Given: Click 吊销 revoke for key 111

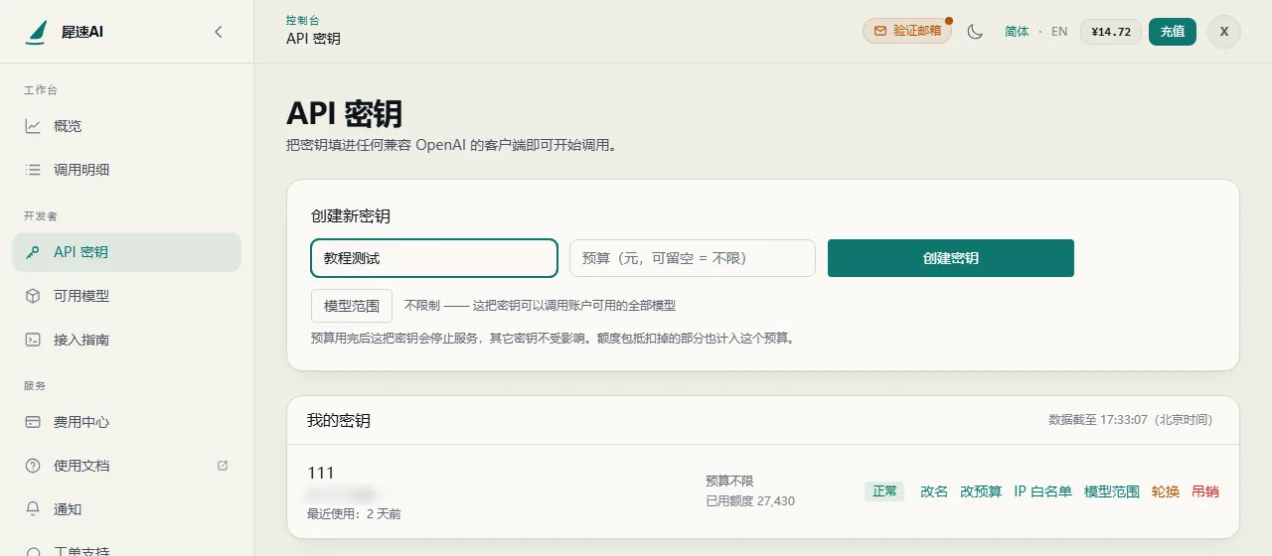Looking at the screenshot, I should click(x=1205, y=491).
